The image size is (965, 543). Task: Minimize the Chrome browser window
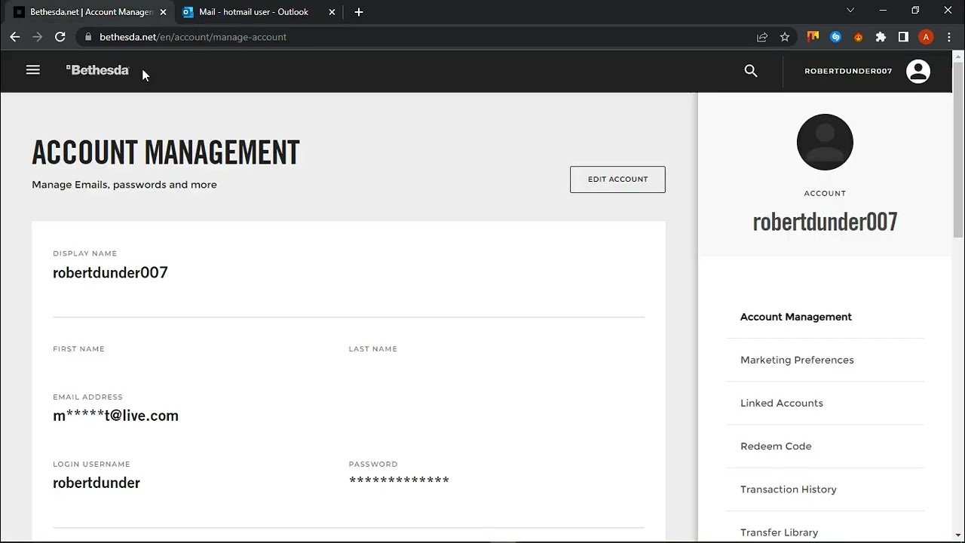(883, 11)
